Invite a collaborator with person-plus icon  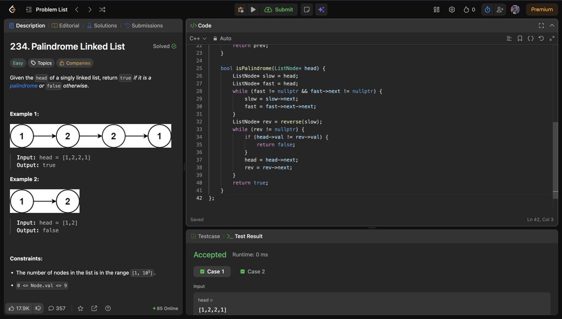500,9
